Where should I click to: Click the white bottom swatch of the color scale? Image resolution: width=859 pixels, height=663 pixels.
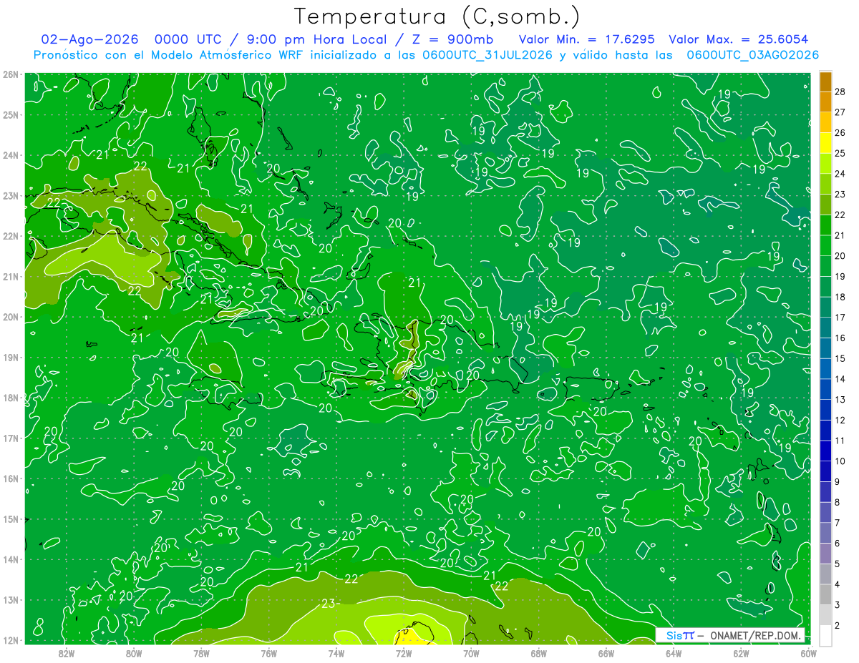[x=825, y=635]
